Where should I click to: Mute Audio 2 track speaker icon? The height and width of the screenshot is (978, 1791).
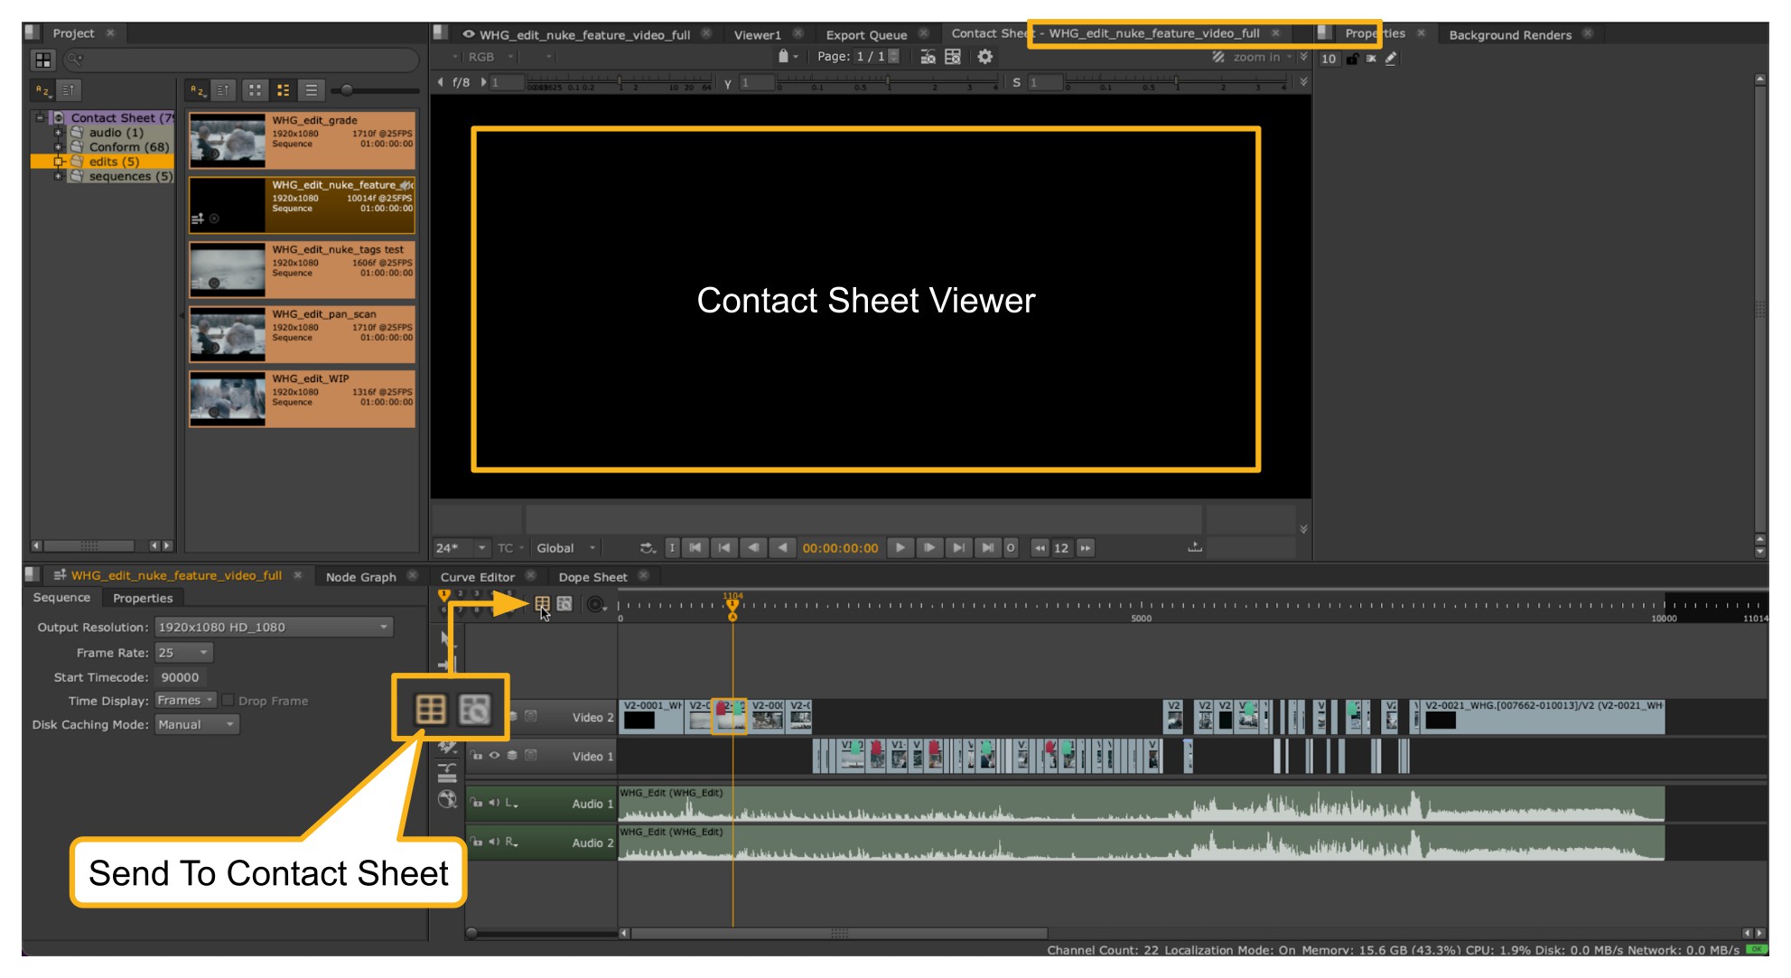[x=494, y=842]
